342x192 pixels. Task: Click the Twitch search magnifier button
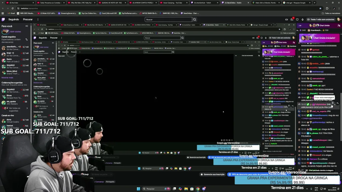point(195,19)
